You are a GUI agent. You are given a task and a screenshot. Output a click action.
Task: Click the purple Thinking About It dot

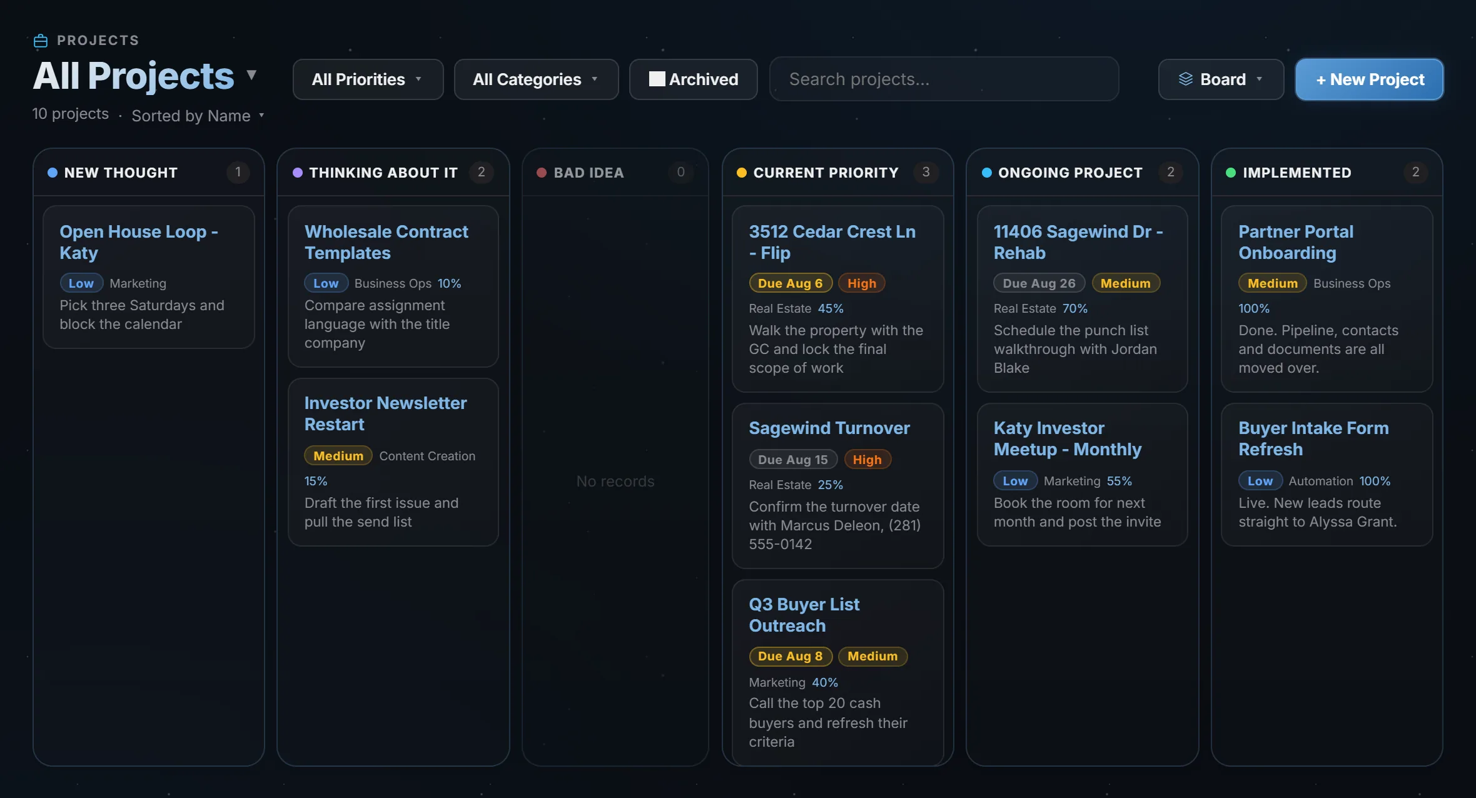pyautogui.click(x=298, y=173)
